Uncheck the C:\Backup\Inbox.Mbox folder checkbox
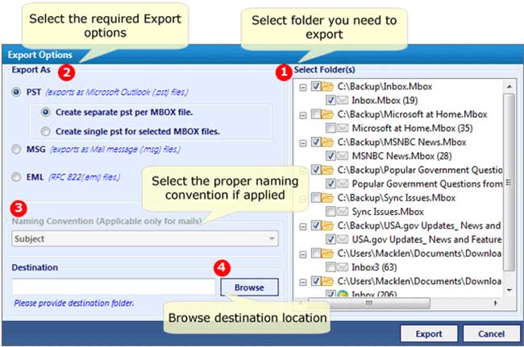The height and width of the screenshot is (347, 524). pos(316,86)
